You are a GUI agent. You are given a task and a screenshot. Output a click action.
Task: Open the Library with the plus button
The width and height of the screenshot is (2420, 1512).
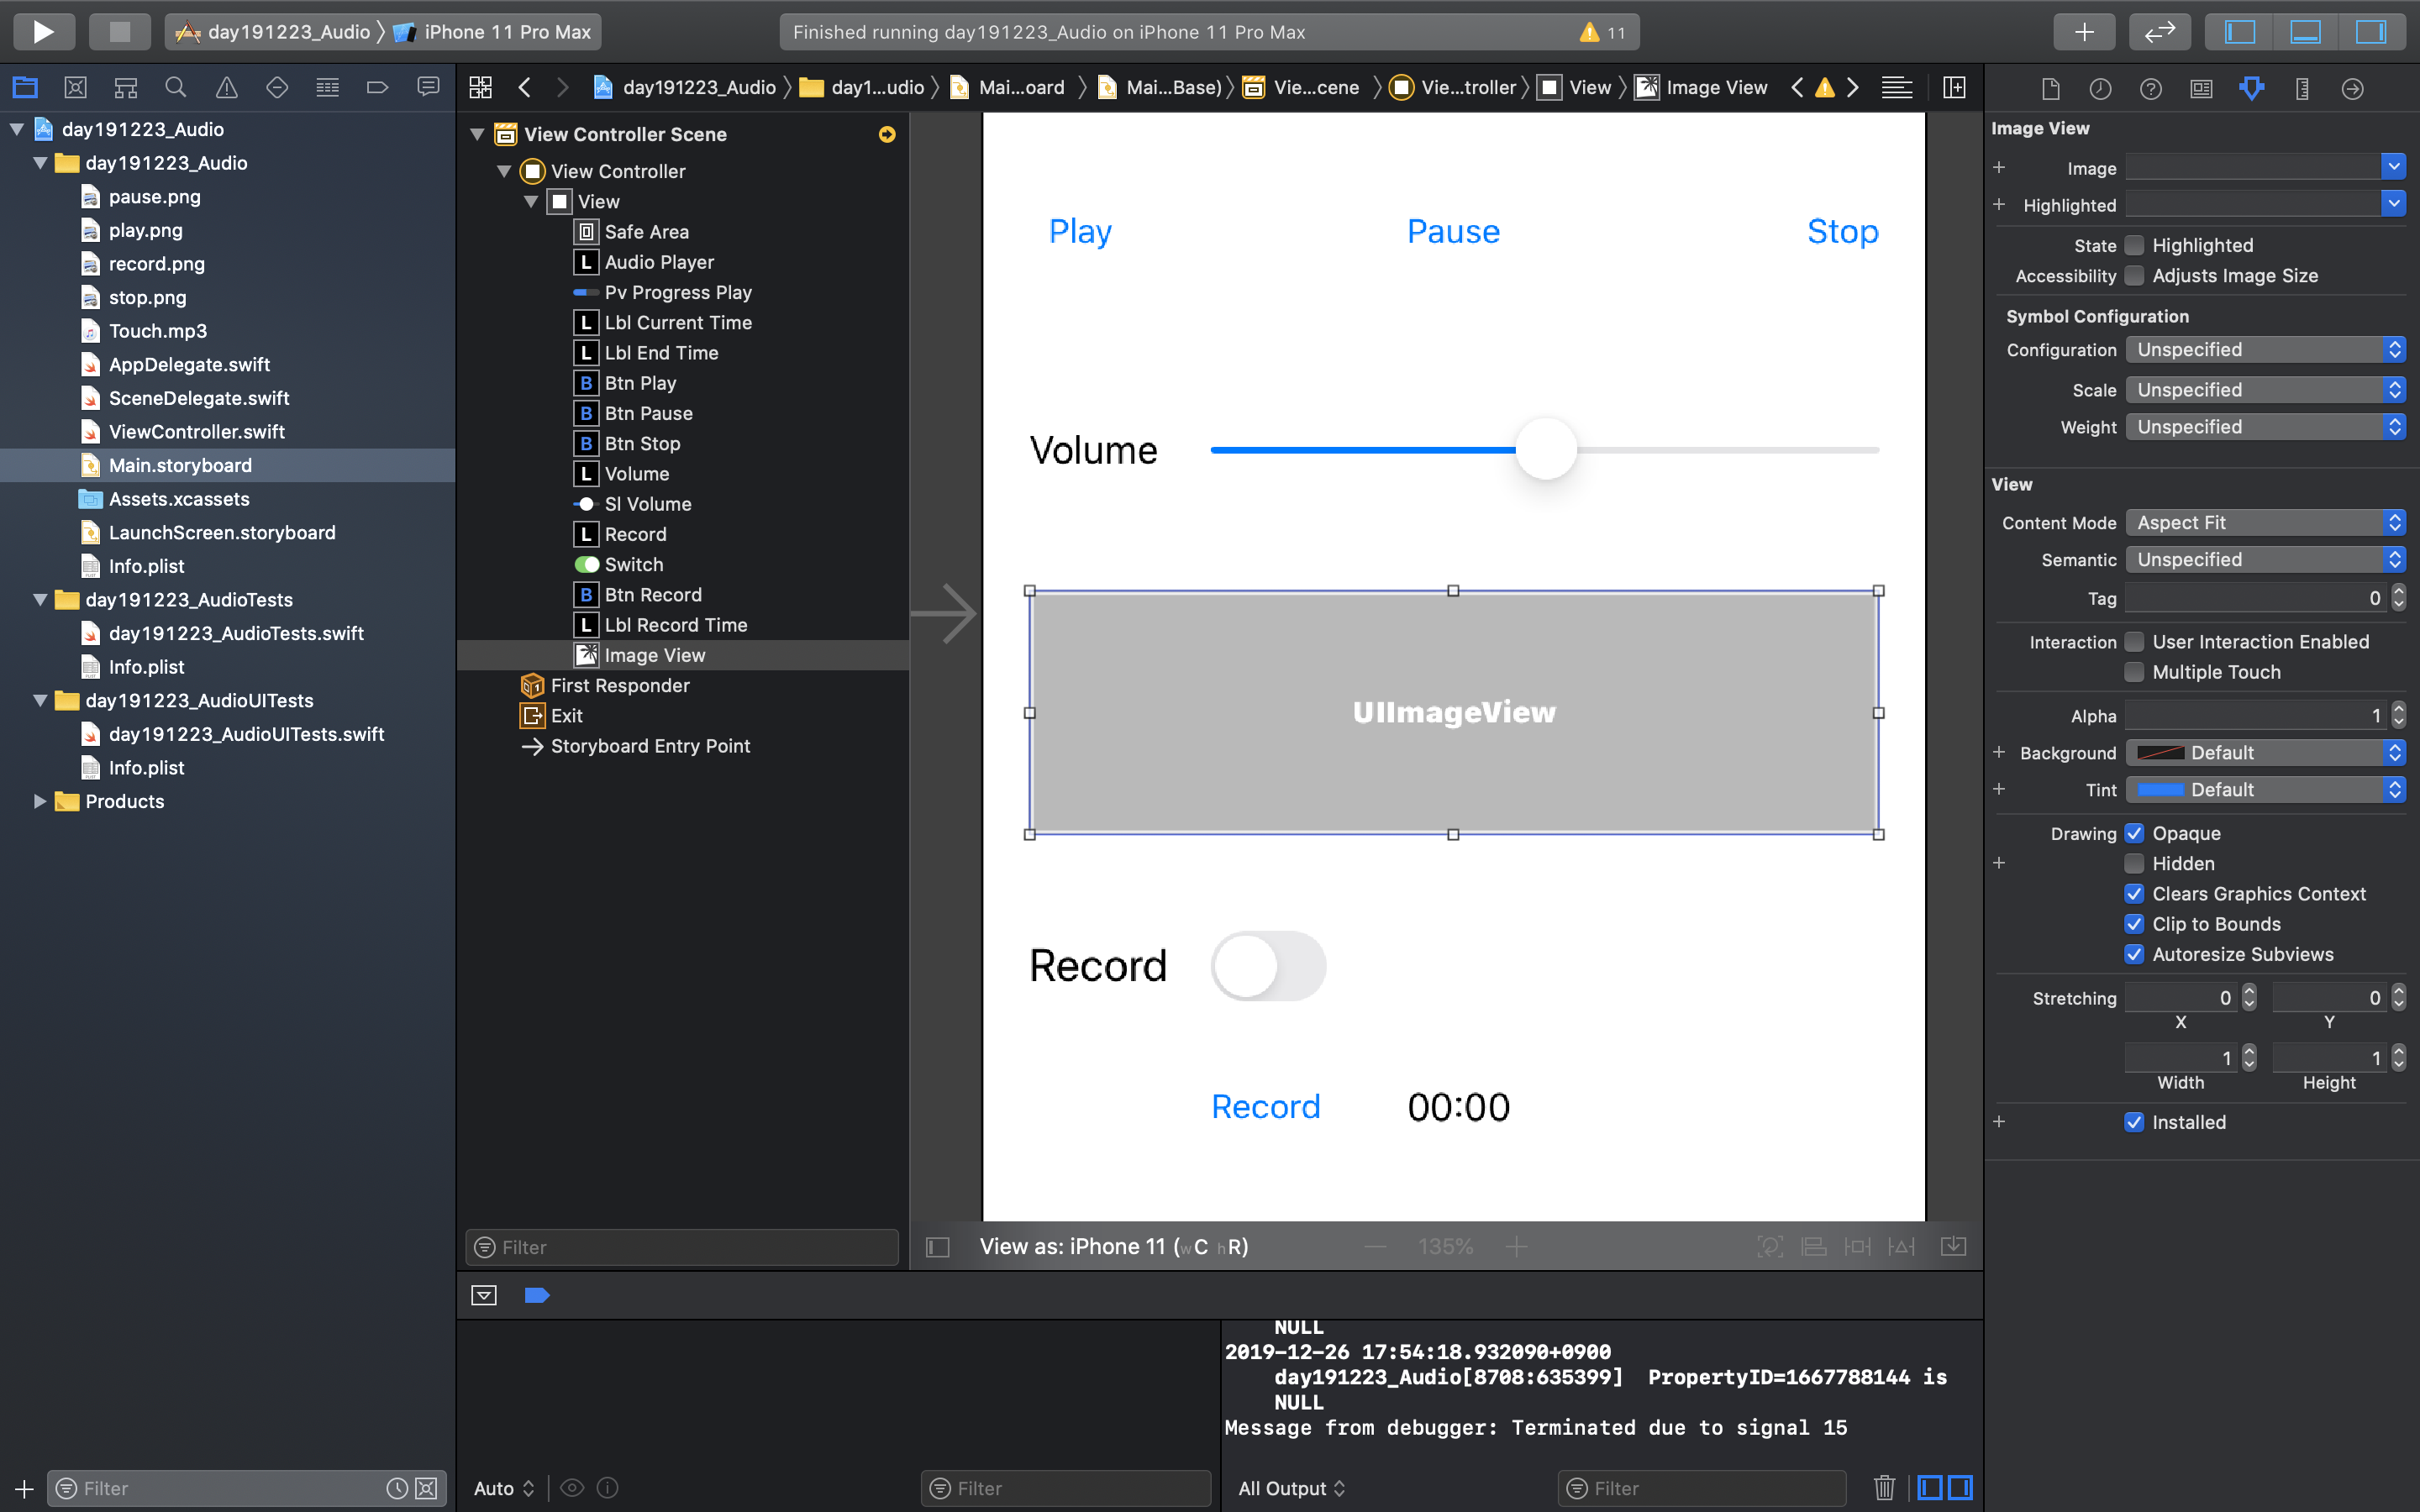point(2083,32)
